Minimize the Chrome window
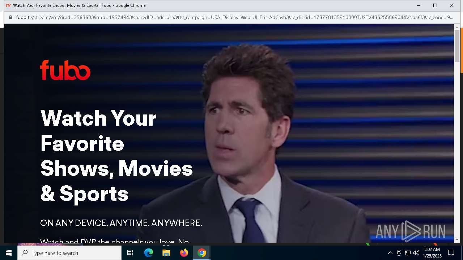Viewport: 463px width, 260px height. 419,5
